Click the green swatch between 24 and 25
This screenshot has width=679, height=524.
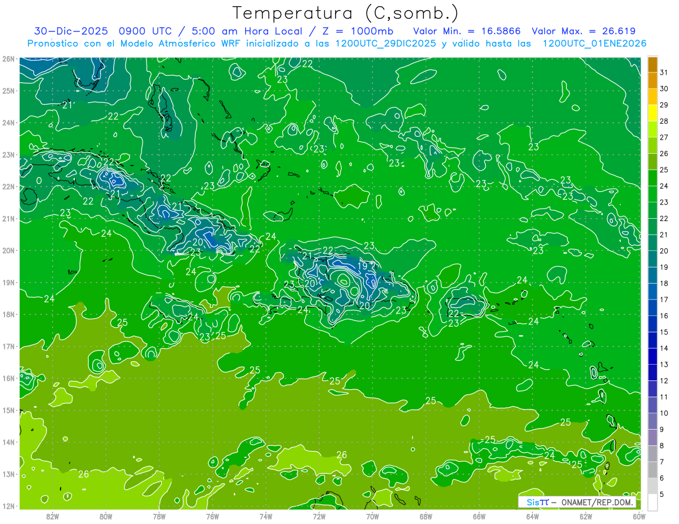[652, 177]
